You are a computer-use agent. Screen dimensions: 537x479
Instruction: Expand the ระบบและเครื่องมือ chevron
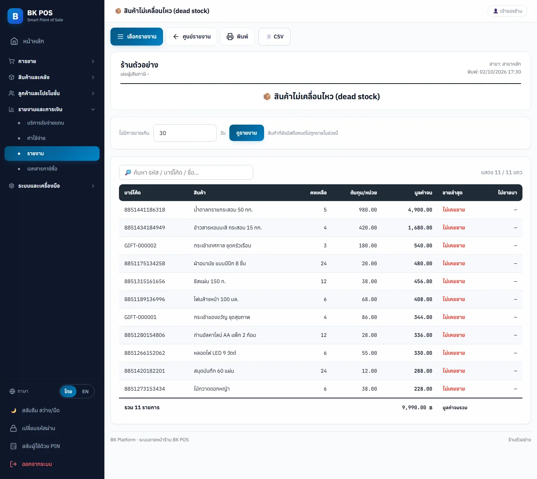tap(93, 186)
